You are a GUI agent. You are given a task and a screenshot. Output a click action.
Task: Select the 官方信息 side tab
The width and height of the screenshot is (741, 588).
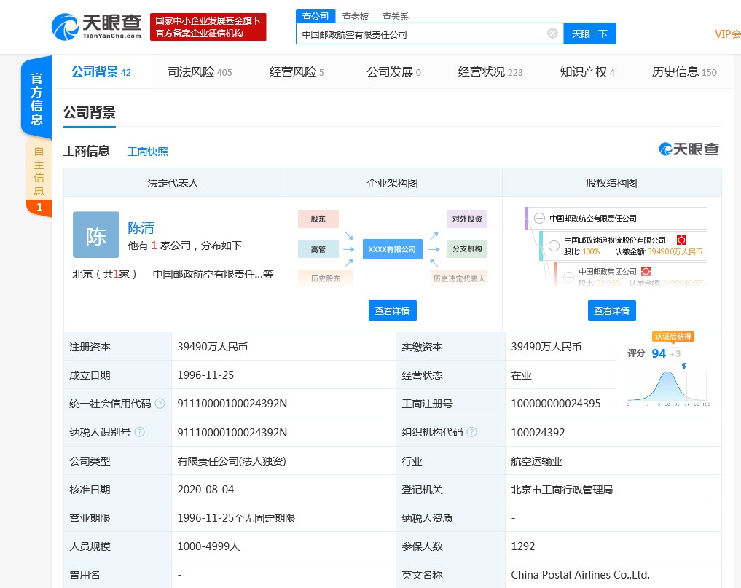pyautogui.click(x=36, y=98)
